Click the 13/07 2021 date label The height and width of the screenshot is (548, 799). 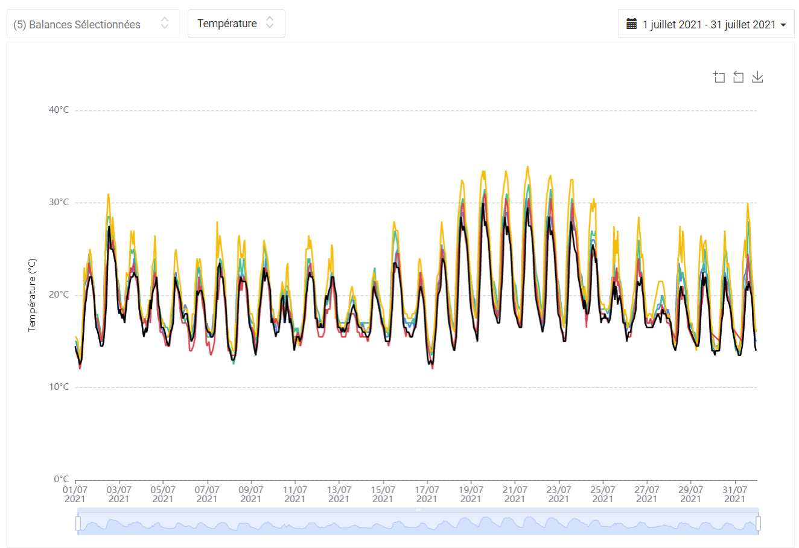[339, 494]
